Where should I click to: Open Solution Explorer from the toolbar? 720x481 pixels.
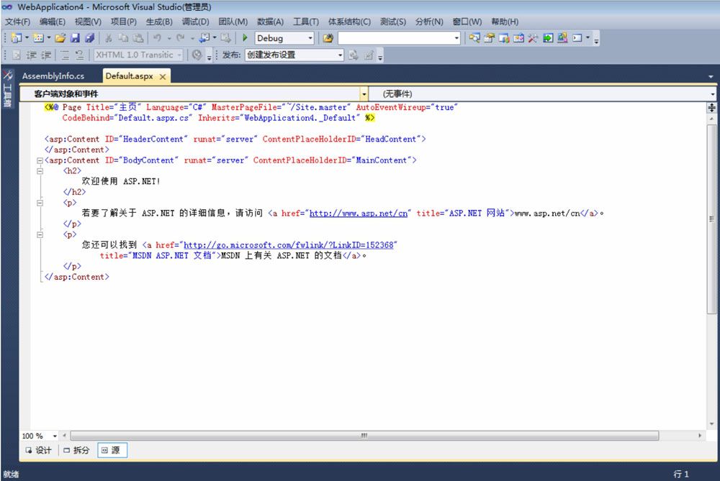click(474, 38)
